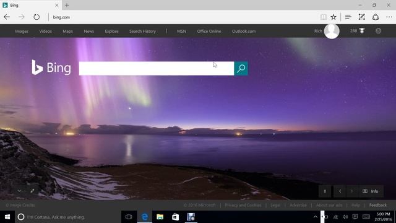Image resolution: width=396 pixels, height=223 pixels.
Task: Open Task View
Action: (x=129, y=217)
